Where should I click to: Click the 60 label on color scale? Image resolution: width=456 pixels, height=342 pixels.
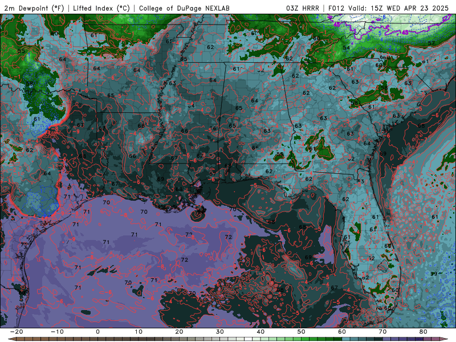[x=342, y=332]
